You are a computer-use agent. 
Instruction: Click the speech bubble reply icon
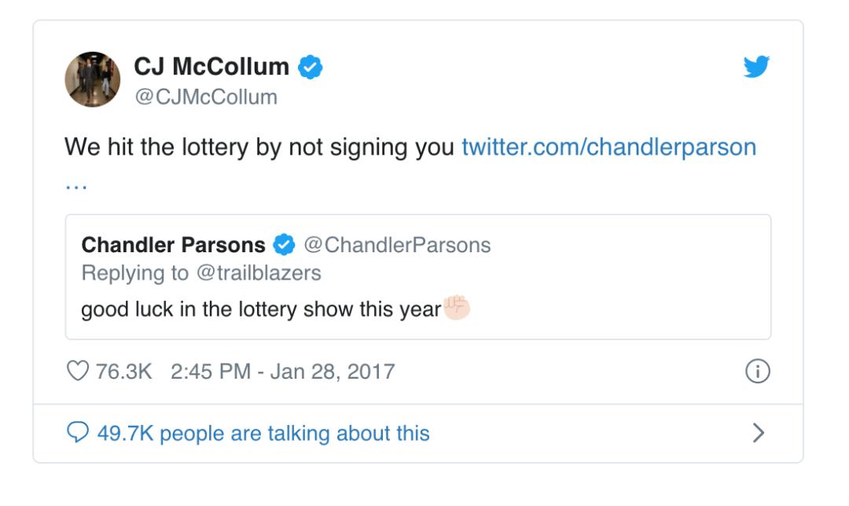77,432
